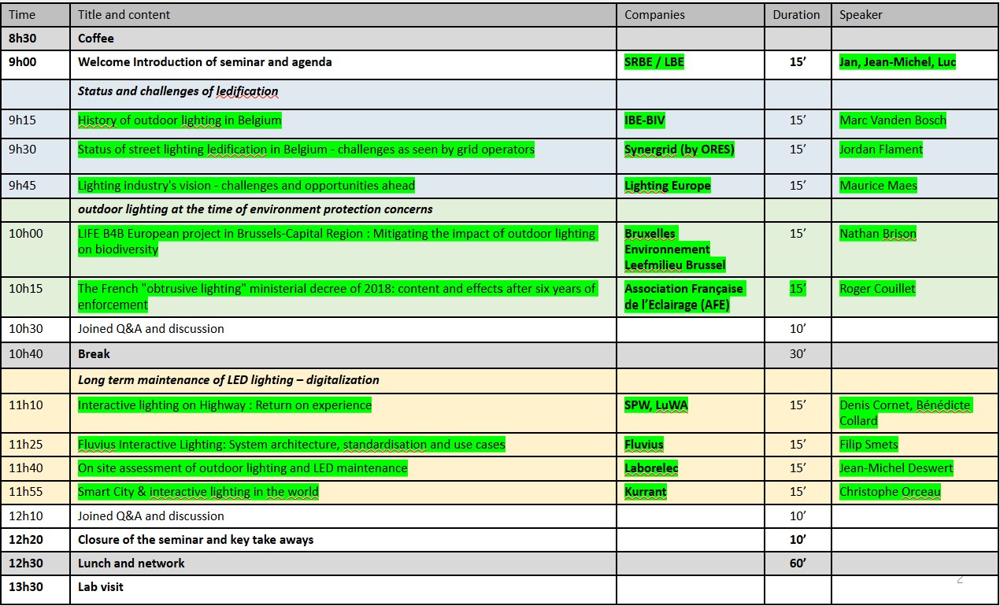Click "Status of street lighting ledification in Belgium" title
This screenshot has width=1000, height=606.
coord(306,150)
